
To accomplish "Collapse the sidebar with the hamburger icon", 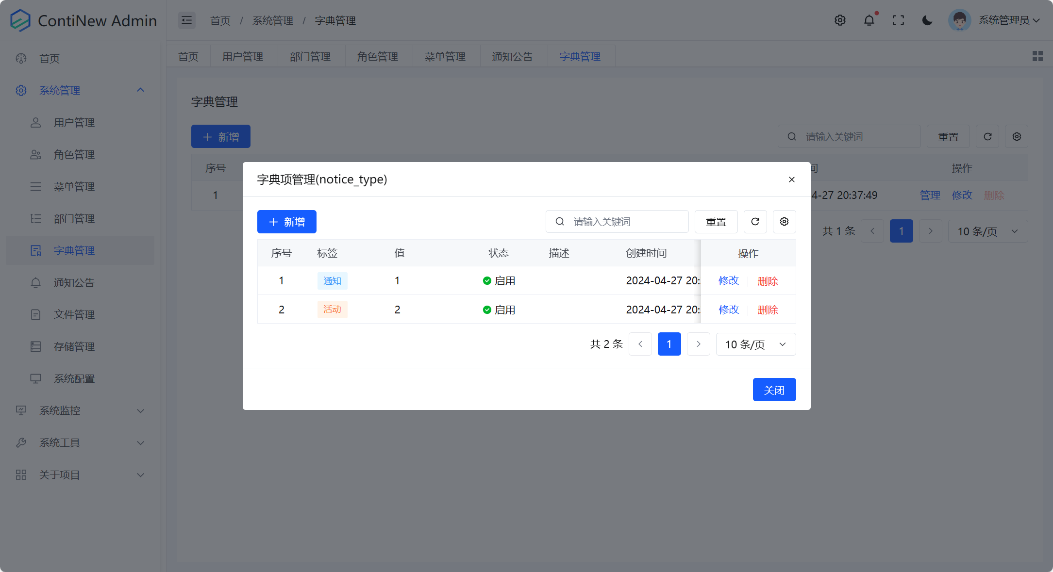I will click(x=186, y=20).
